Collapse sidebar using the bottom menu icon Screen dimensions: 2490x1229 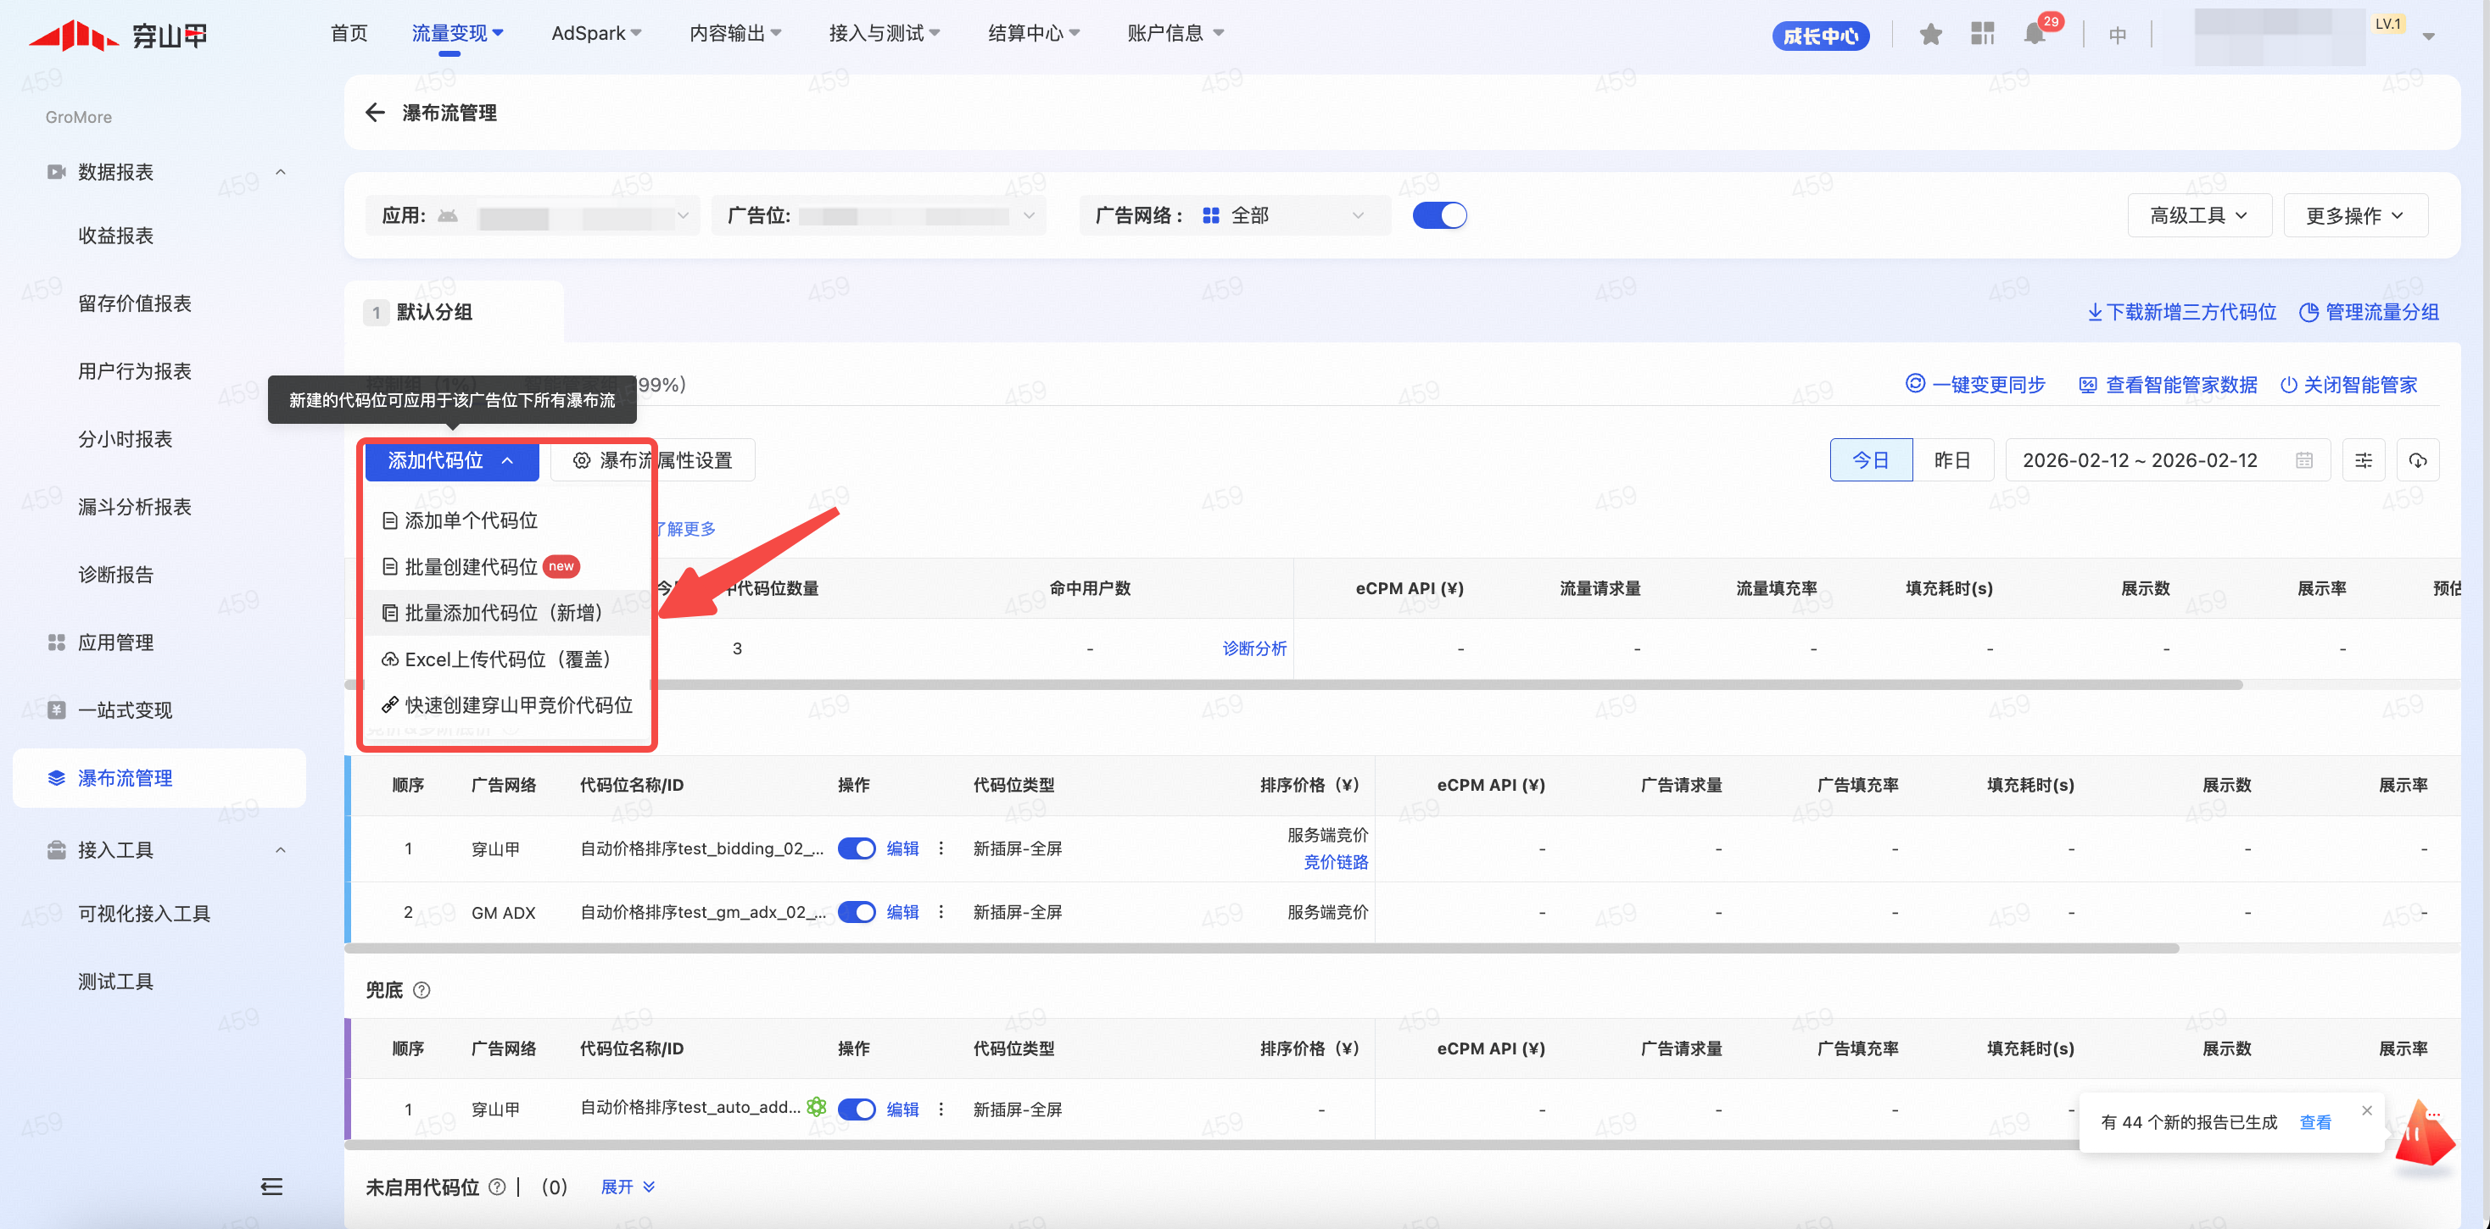point(271,1187)
